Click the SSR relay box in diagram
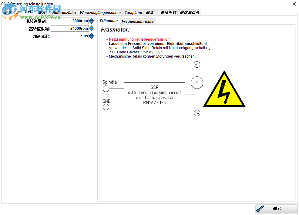Viewport: 299px width, 215px height. pyautogui.click(x=154, y=98)
